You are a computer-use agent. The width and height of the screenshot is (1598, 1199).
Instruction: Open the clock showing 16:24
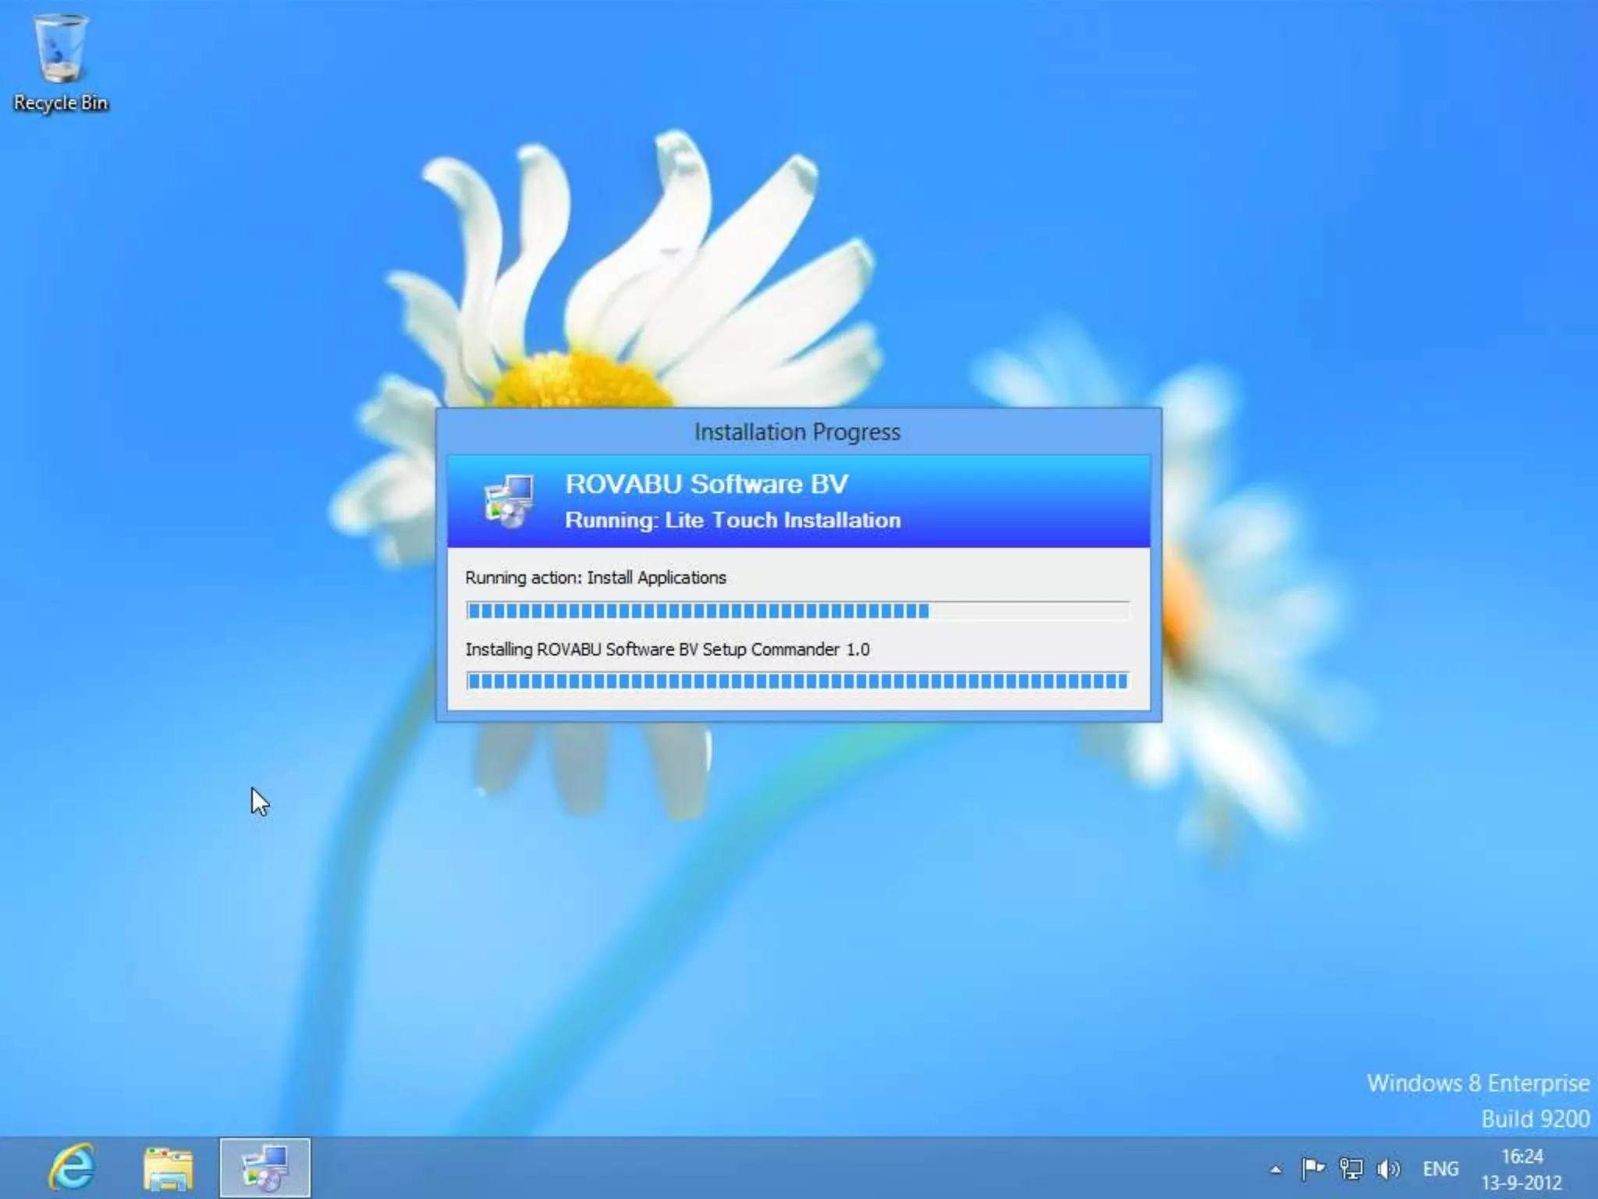pos(1522,1169)
